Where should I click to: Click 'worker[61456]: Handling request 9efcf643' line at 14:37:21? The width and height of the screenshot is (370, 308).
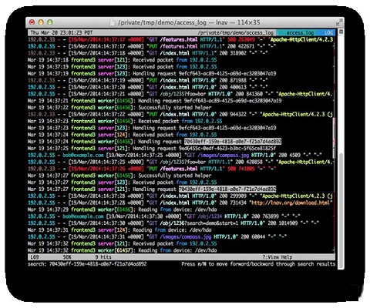[154, 101]
